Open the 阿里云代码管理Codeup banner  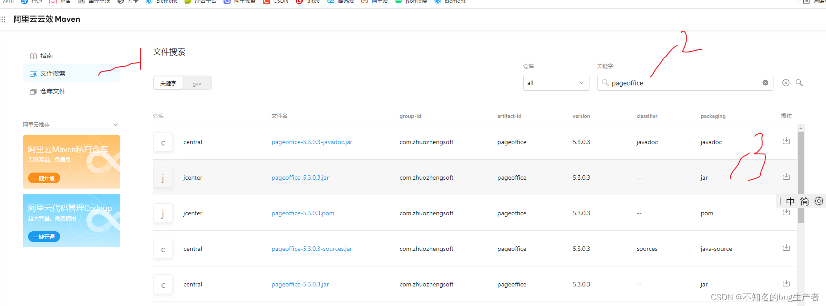pyautogui.click(x=71, y=221)
